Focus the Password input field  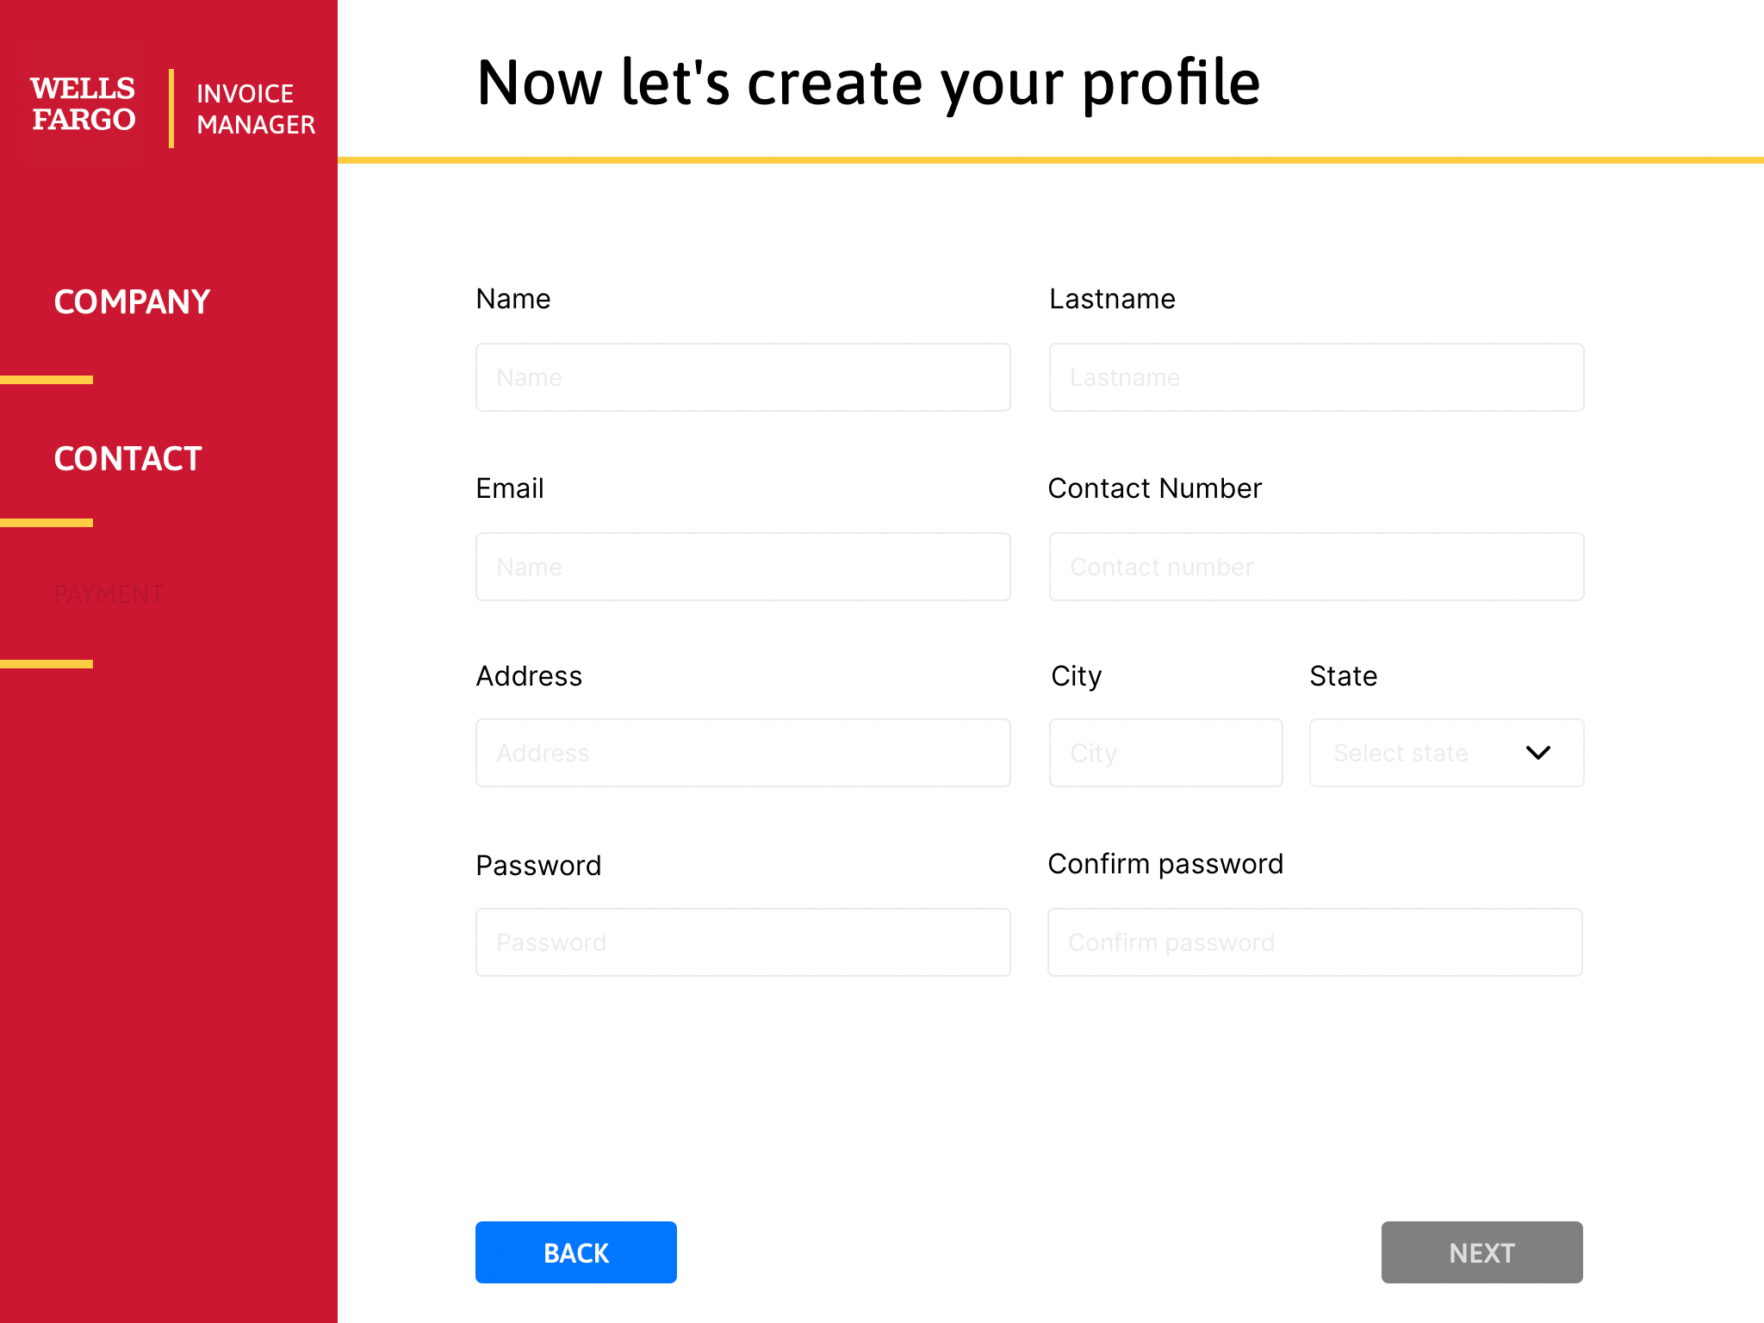(x=742, y=941)
